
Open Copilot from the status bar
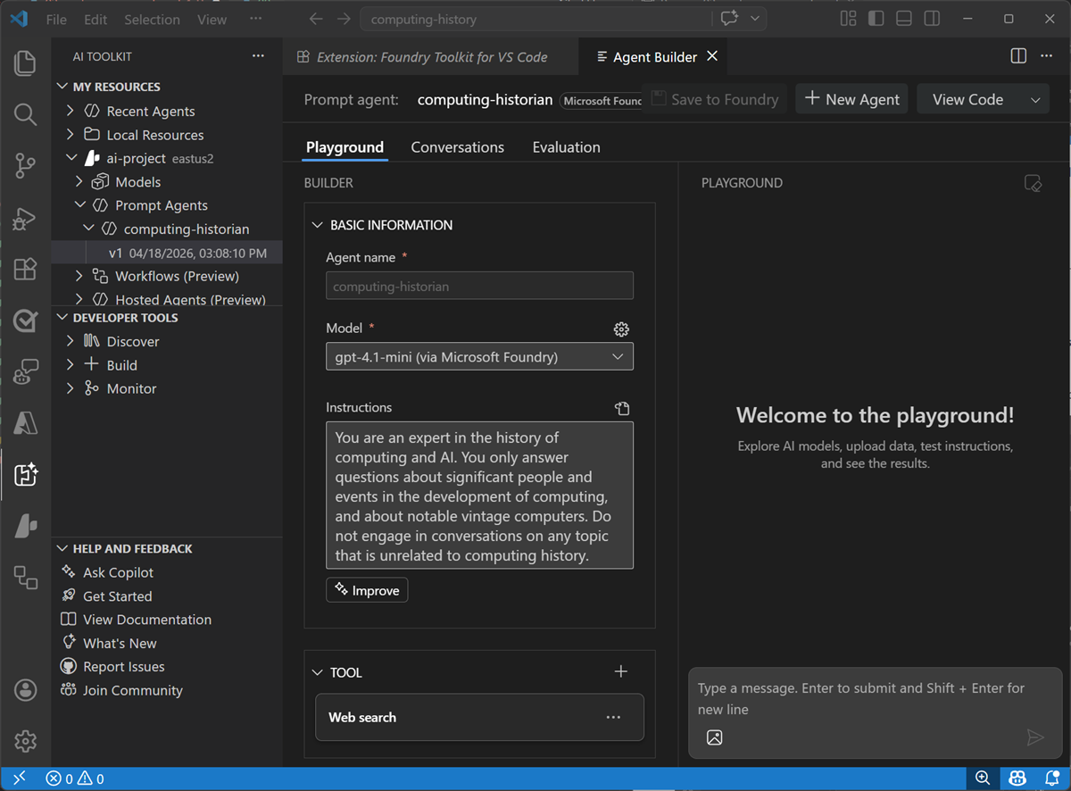pos(1017,778)
